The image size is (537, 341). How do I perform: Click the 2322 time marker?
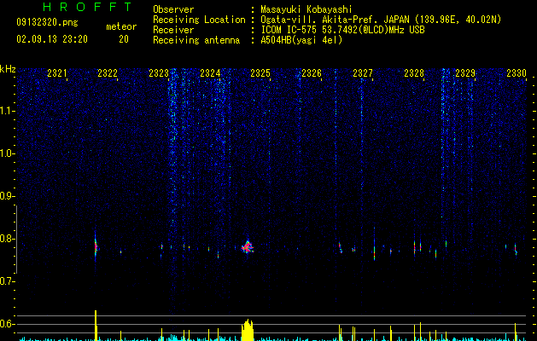point(108,73)
